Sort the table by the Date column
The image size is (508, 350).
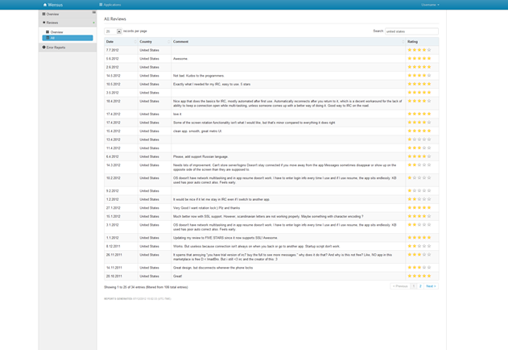[x=120, y=41]
